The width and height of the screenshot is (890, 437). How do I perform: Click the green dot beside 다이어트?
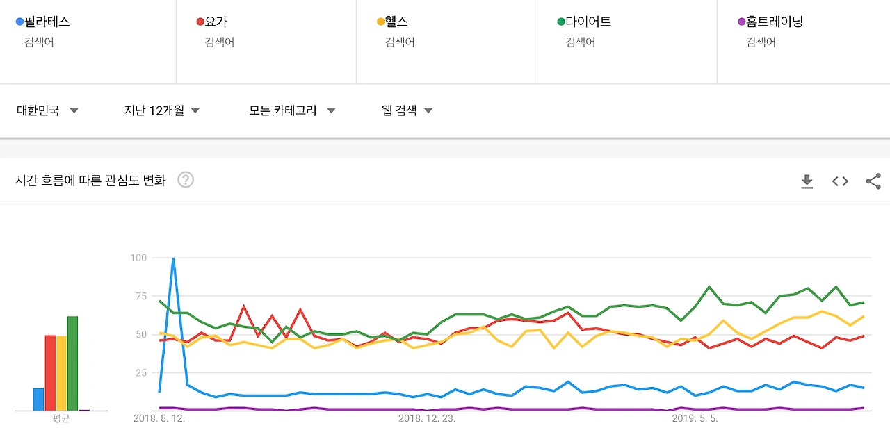pos(561,22)
